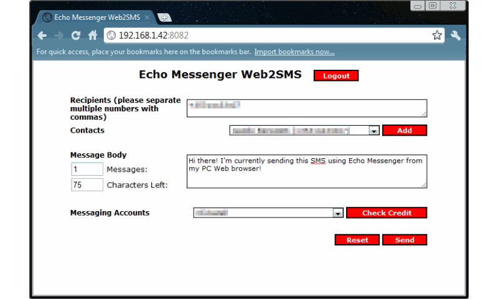498x299 pixels.
Task: Click into the Message Body text area
Action: [x=307, y=171]
